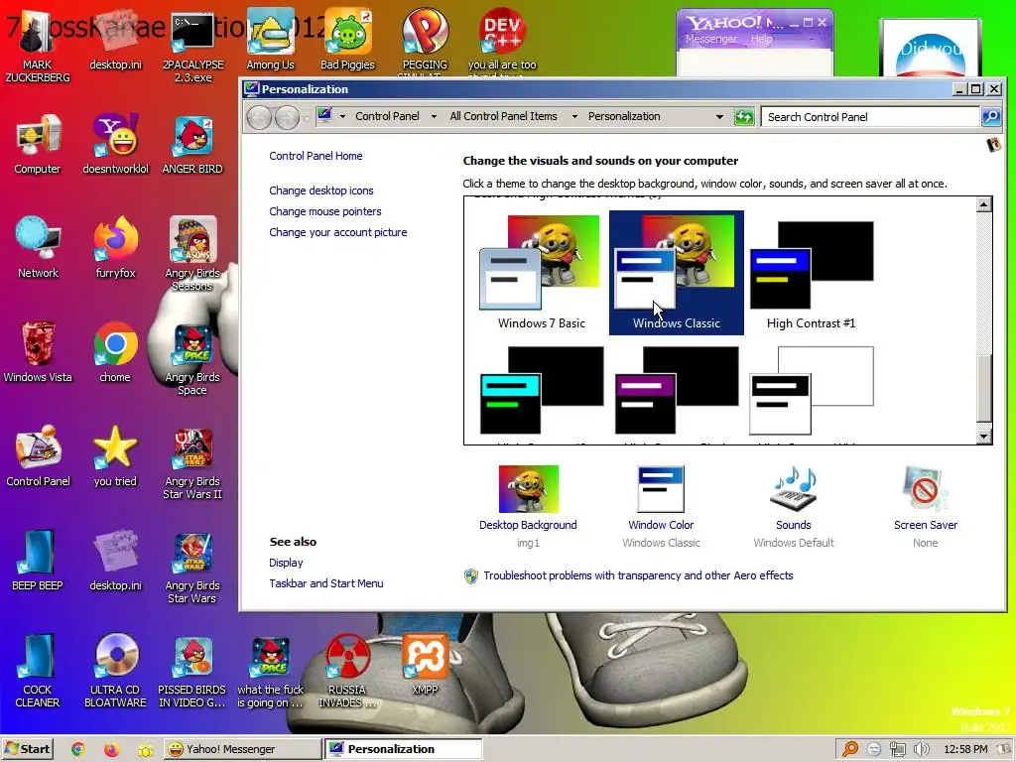Image resolution: width=1016 pixels, height=762 pixels.
Task: Switch to Yahoo! Messenger taskbar button
Action: 242,749
